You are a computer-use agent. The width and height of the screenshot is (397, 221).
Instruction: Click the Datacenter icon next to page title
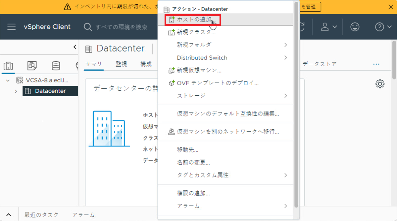(89, 49)
